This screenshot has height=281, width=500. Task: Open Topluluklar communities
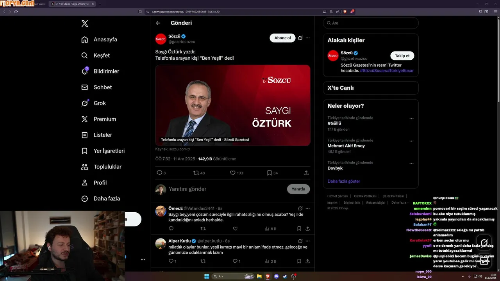pos(101,167)
